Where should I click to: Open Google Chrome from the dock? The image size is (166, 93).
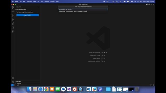point(46,89)
